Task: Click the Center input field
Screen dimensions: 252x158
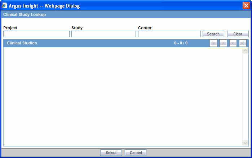Action: 169,34
